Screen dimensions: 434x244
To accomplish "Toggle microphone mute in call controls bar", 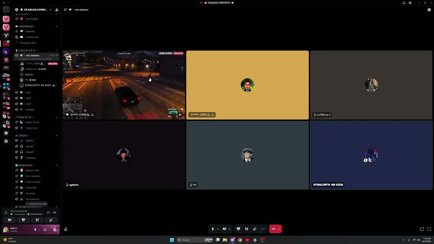I will tap(213, 229).
